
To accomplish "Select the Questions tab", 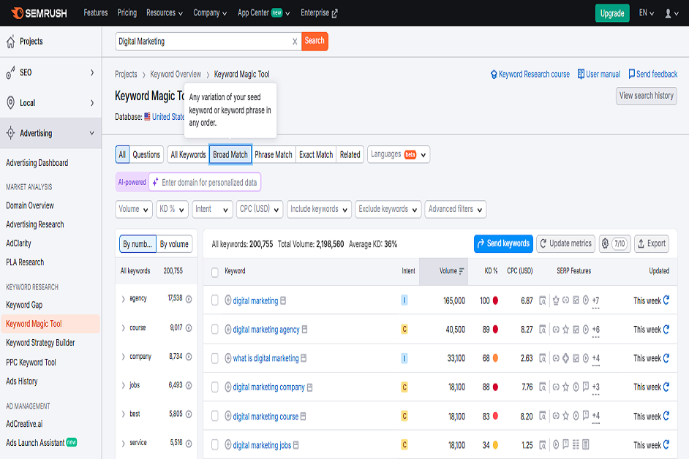I will point(146,155).
